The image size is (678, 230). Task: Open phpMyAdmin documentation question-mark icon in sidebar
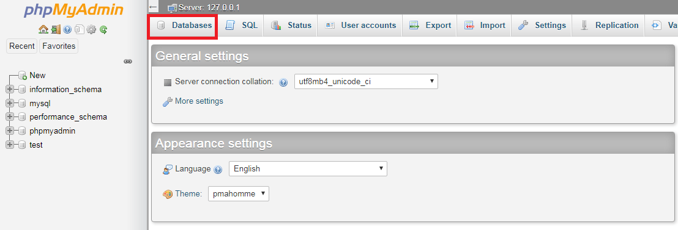67,29
